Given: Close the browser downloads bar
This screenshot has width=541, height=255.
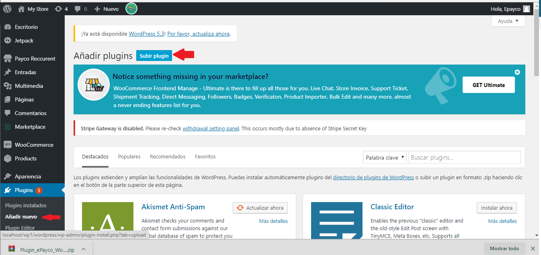Looking at the screenshot, I should (533, 249).
